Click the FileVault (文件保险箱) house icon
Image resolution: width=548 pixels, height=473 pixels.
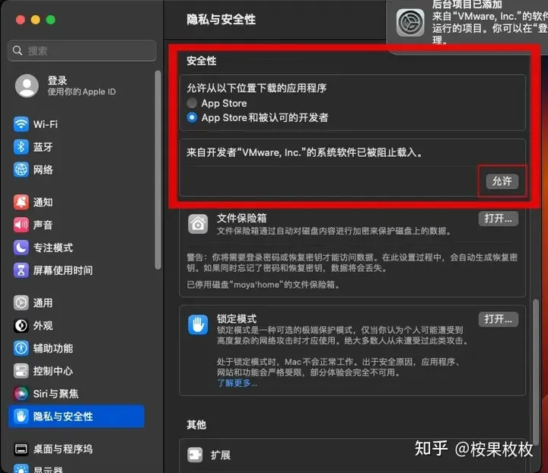[198, 224]
